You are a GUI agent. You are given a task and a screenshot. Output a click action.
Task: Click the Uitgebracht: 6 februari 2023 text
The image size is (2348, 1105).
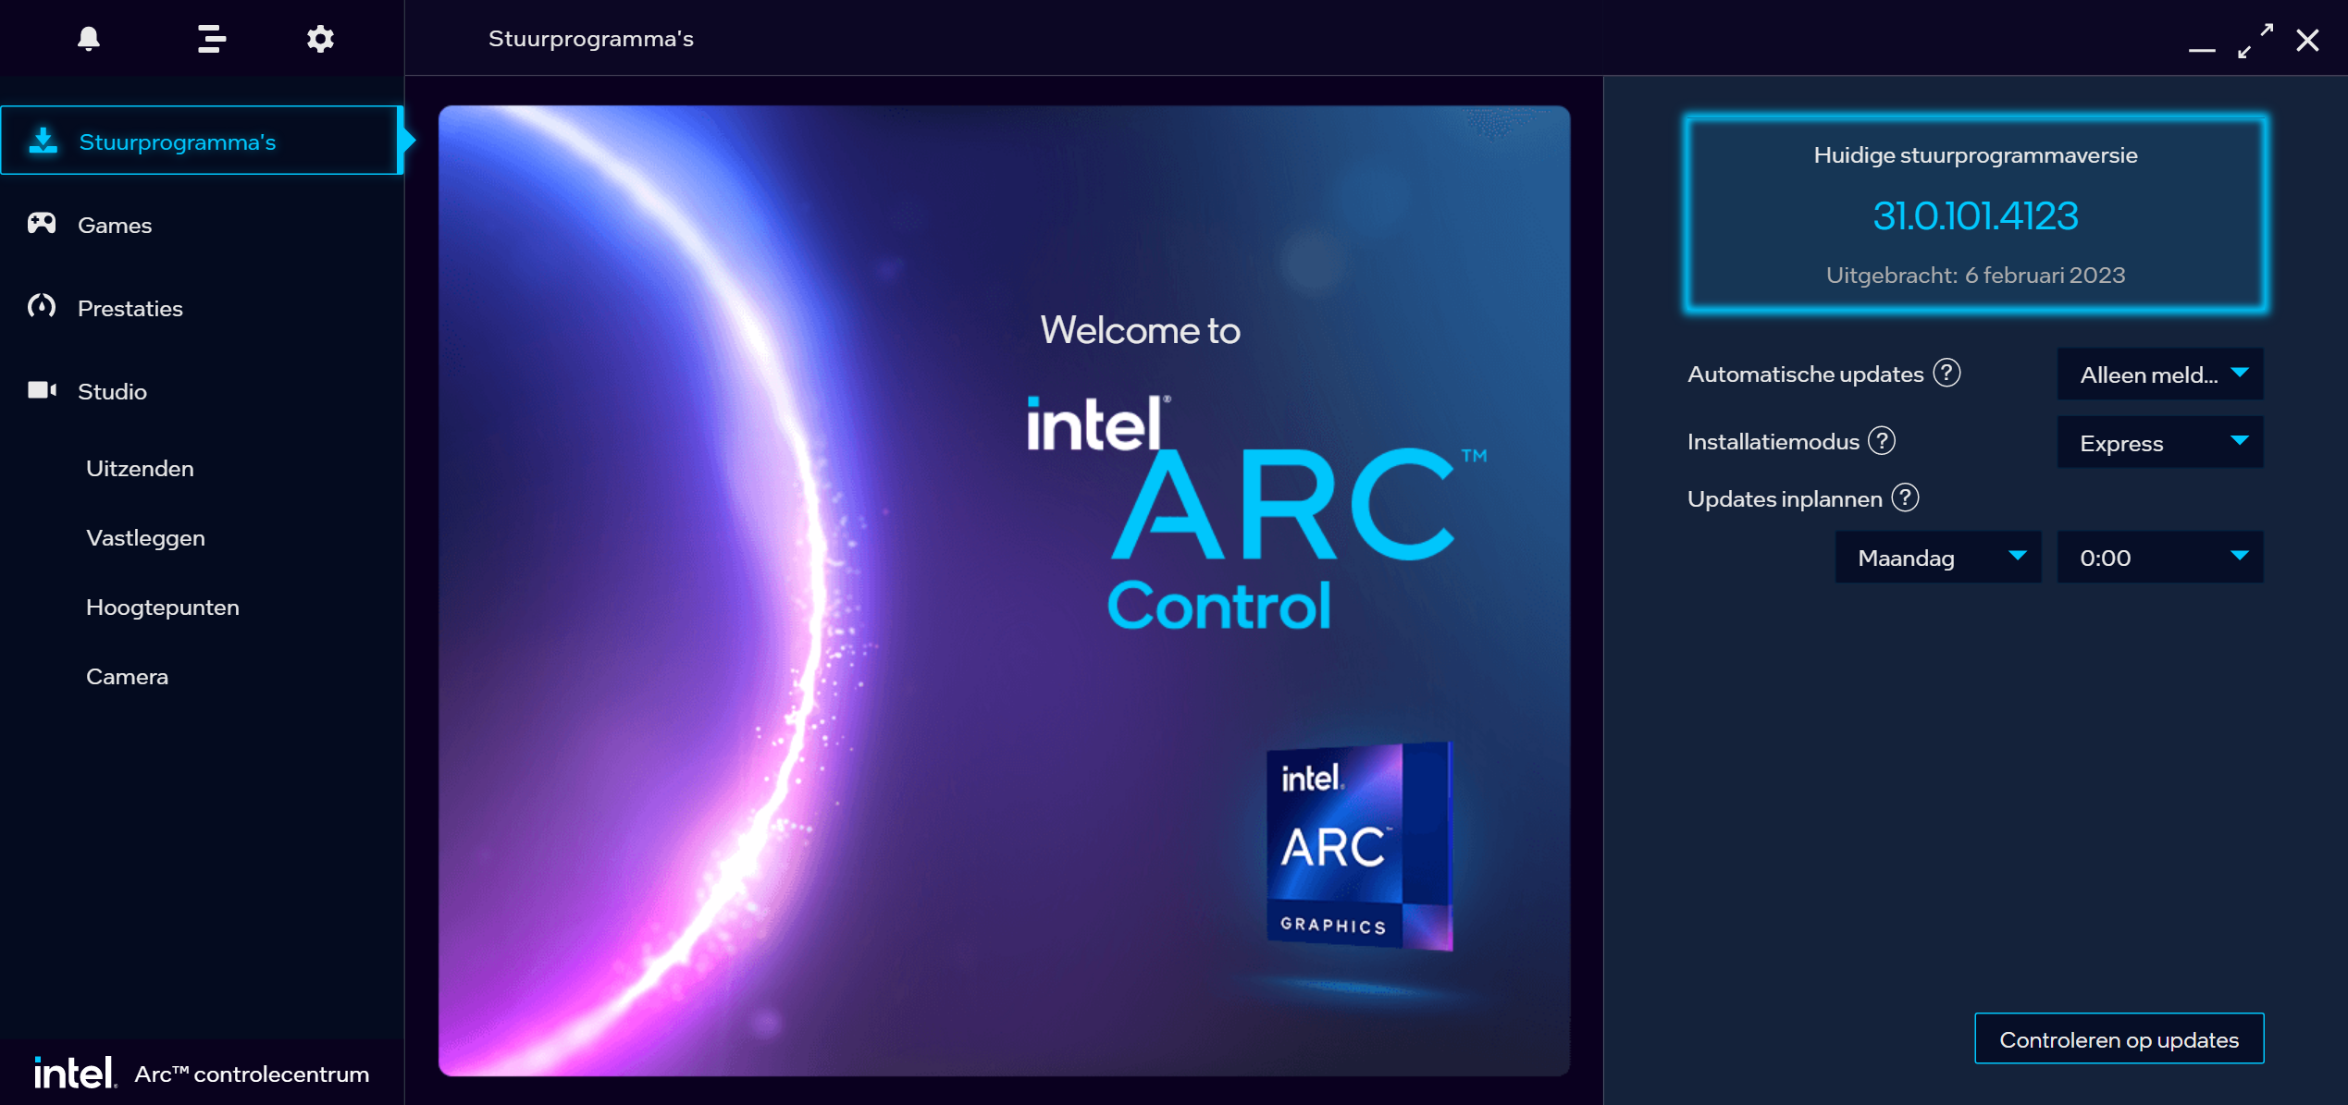1975,276
